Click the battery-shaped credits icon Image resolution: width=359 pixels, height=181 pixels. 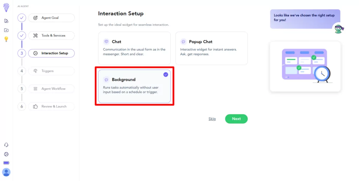click(6, 163)
